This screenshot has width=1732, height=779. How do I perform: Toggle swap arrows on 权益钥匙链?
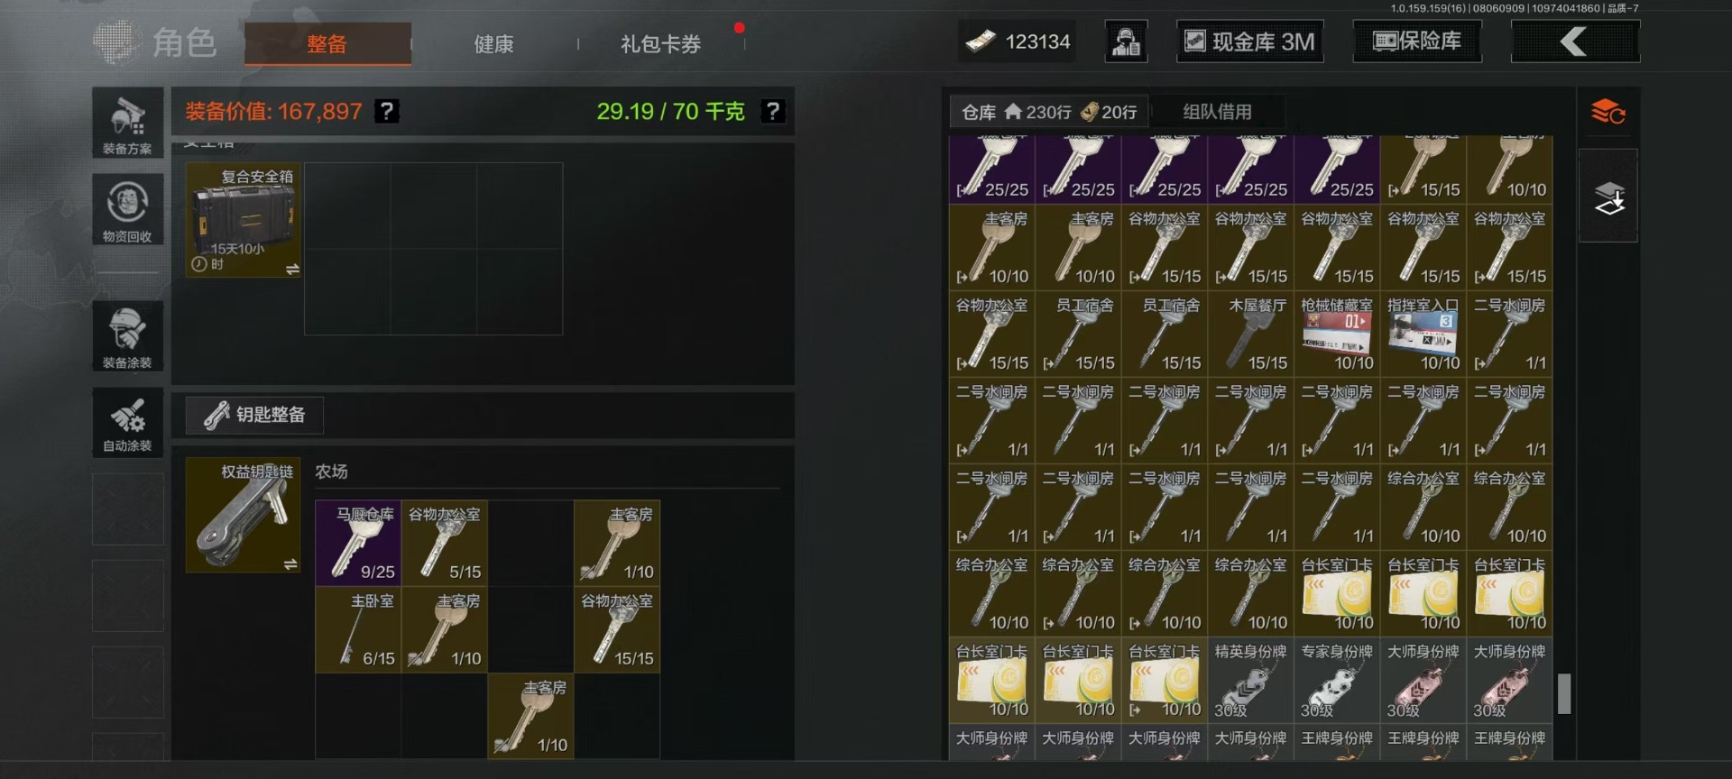pos(290,564)
